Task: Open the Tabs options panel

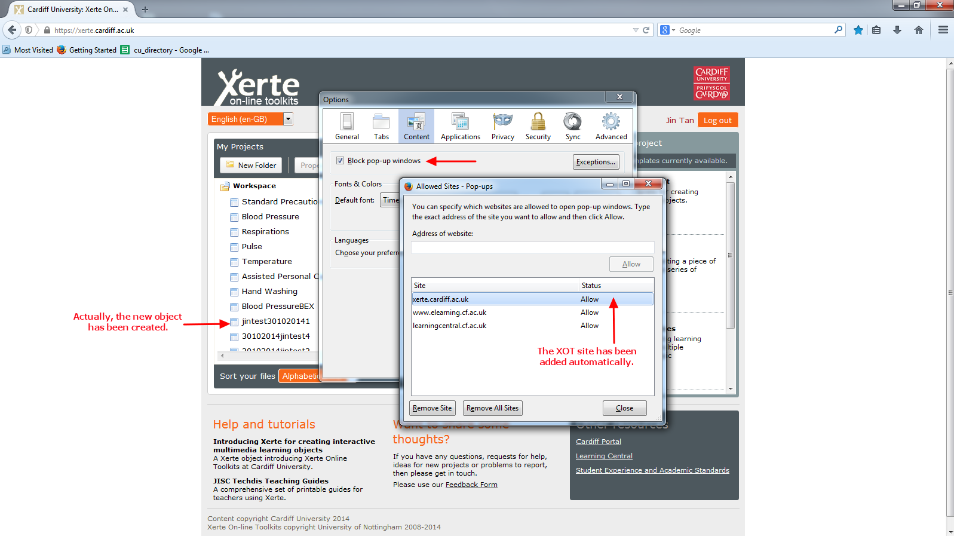Action: [381, 126]
